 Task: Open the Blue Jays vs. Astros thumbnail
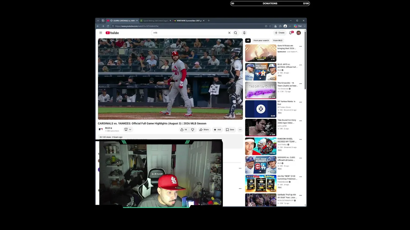click(261, 72)
